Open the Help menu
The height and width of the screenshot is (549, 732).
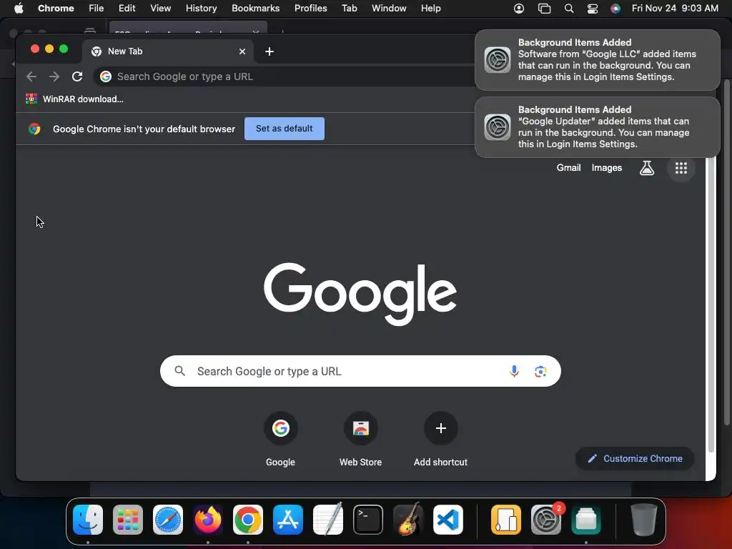click(x=430, y=8)
